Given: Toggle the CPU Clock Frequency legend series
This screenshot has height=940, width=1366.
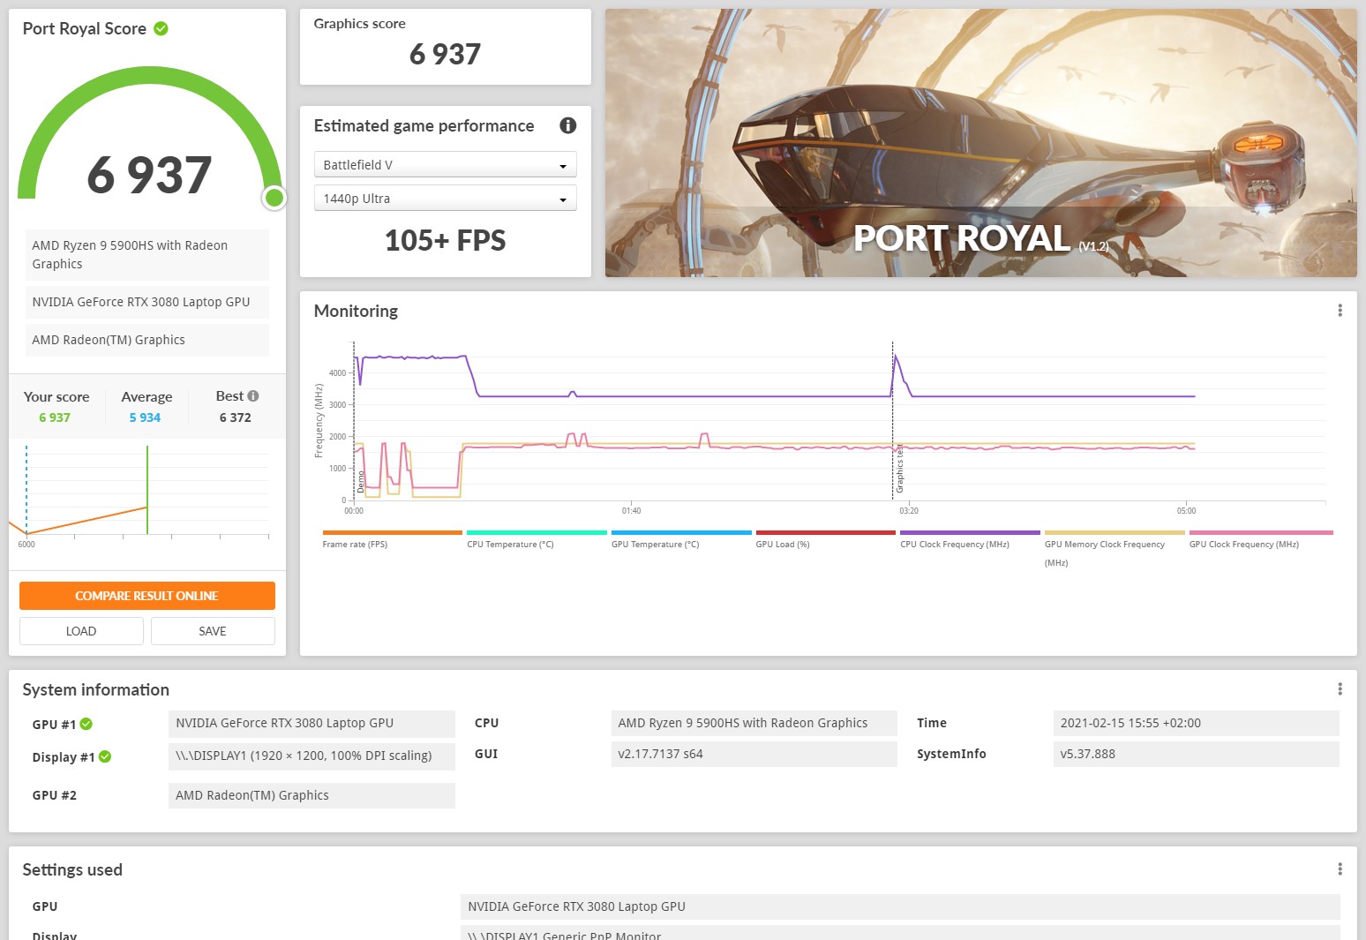Looking at the screenshot, I should pos(970,540).
